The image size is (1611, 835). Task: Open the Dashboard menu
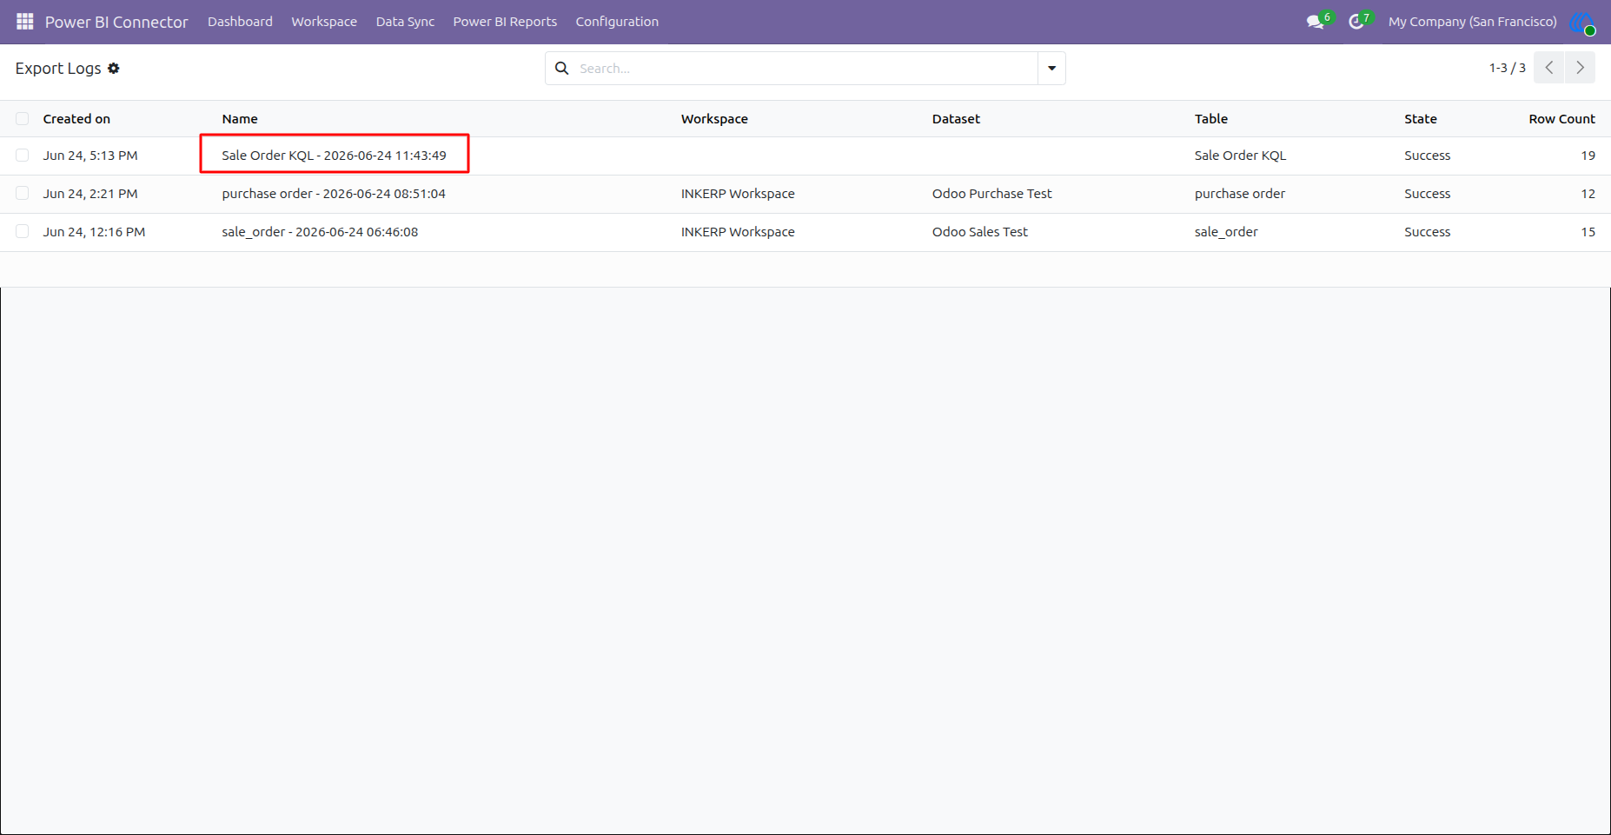pyautogui.click(x=240, y=22)
